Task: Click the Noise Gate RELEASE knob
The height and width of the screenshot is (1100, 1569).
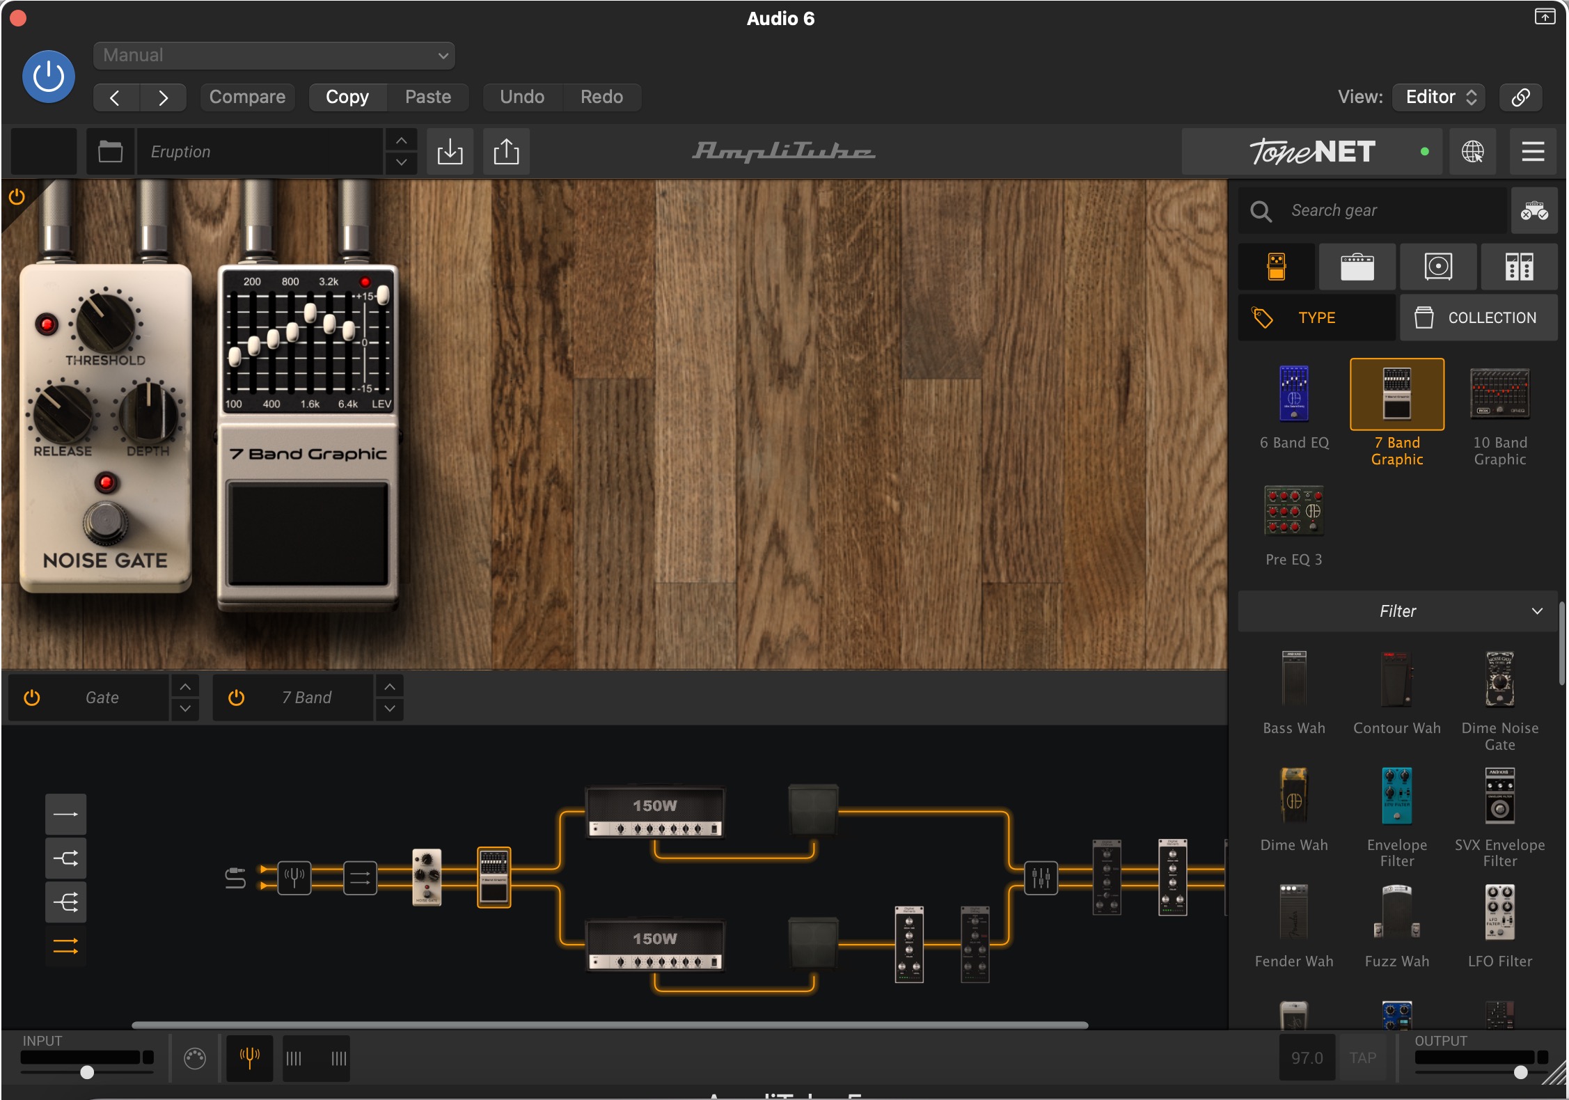Action: click(63, 413)
